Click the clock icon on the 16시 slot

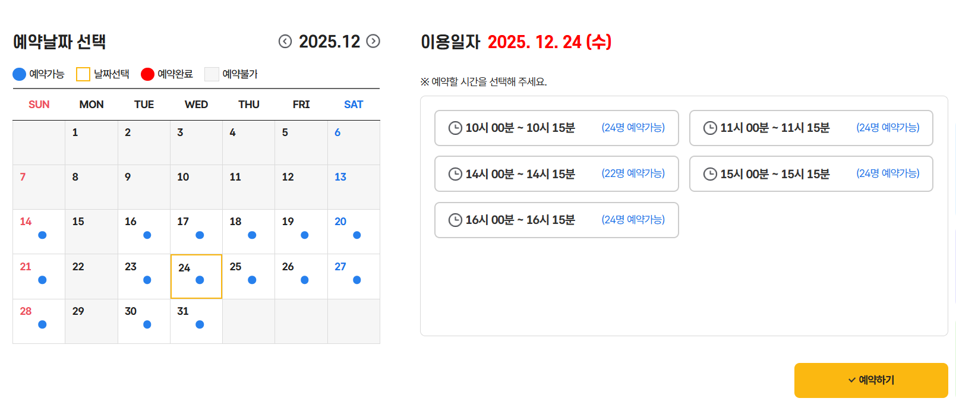pos(455,220)
